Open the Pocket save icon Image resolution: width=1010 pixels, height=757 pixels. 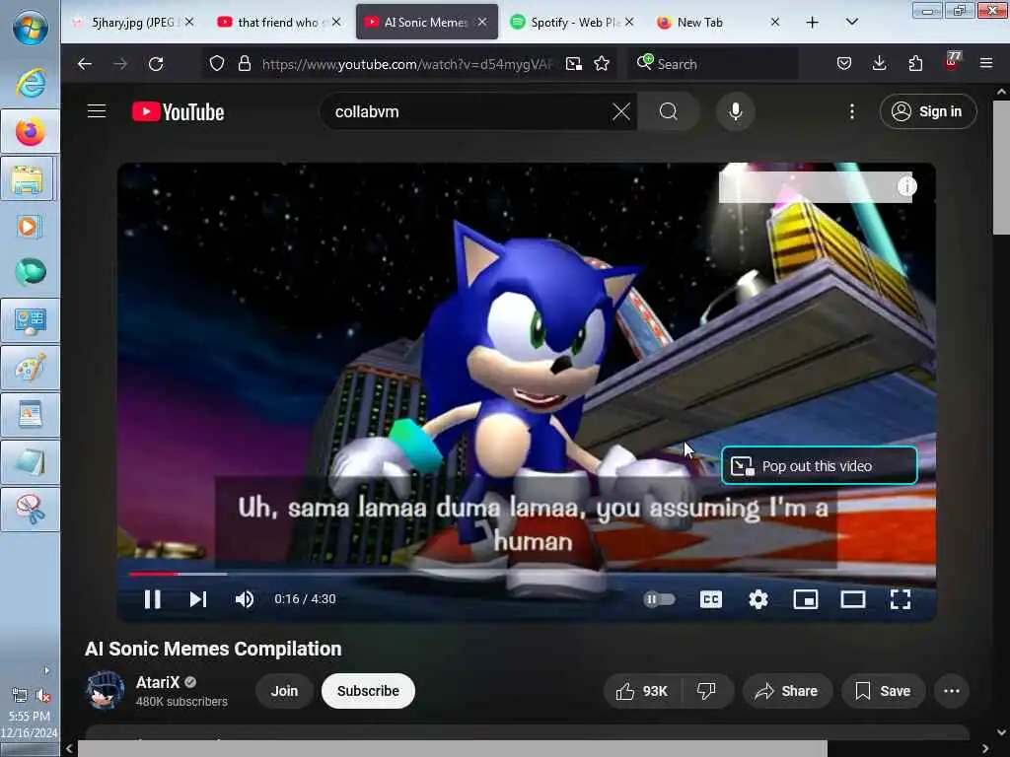click(844, 63)
